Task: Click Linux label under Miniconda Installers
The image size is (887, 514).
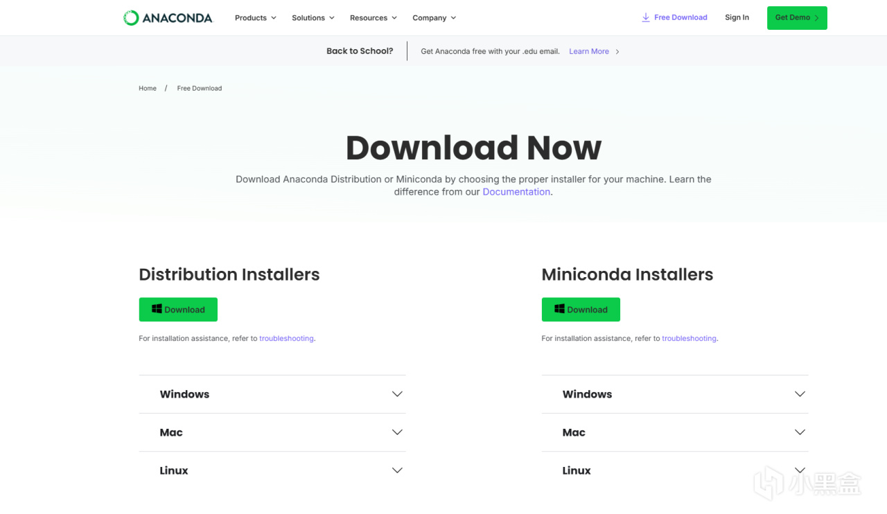Action: coord(577,470)
